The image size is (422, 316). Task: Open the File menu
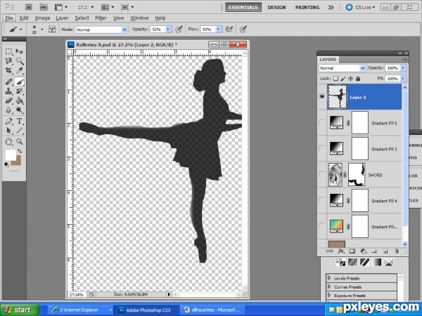click(9, 18)
